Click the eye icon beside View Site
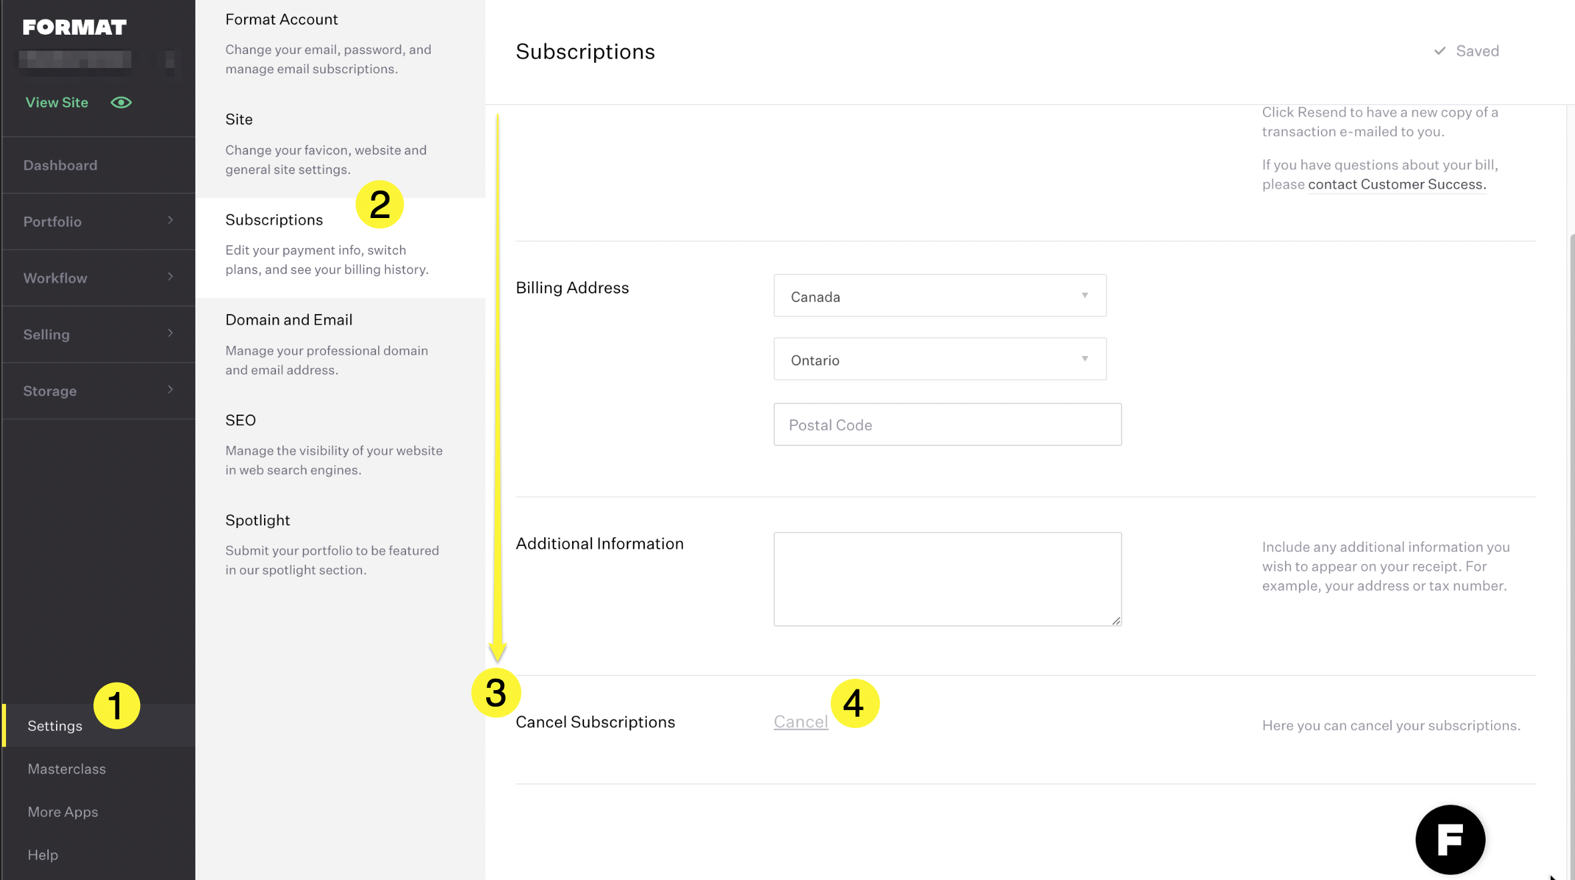1575x880 pixels. 121,102
